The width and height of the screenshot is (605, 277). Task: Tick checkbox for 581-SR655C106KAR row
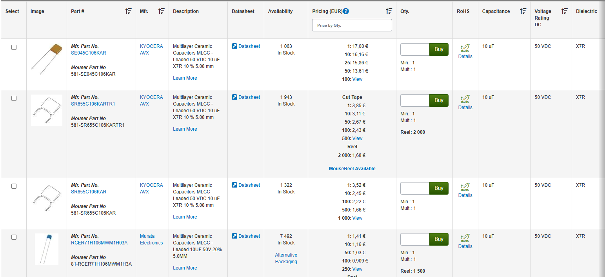click(x=14, y=186)
